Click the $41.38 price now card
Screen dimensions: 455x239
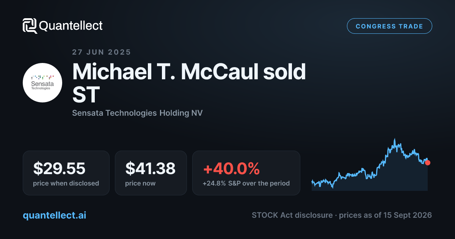click(151, 173)
